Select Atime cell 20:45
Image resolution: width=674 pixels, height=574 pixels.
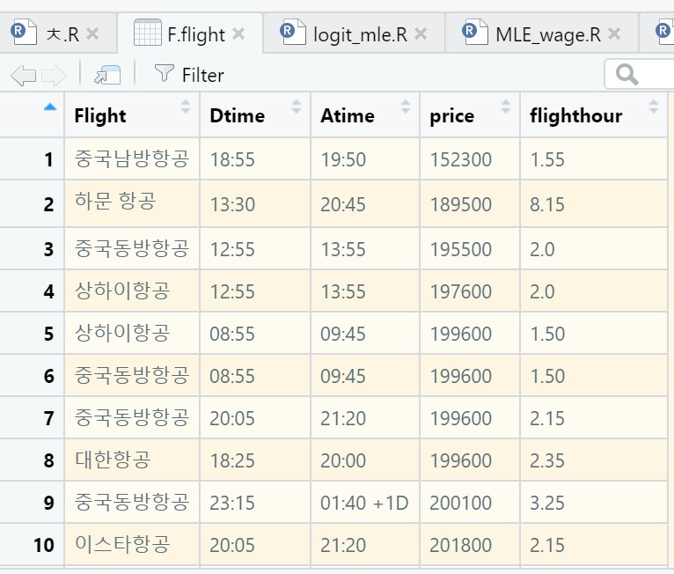365,203
